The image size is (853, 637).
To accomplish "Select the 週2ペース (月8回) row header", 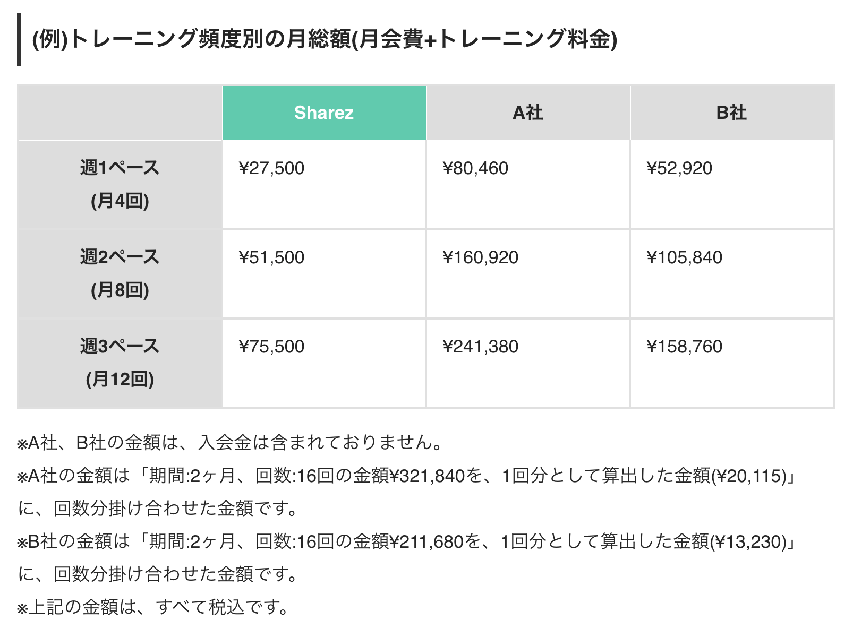I will [x=120, y=273].
